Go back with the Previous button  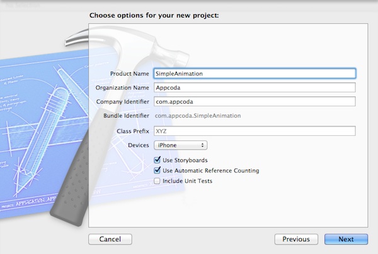[295, 239]
